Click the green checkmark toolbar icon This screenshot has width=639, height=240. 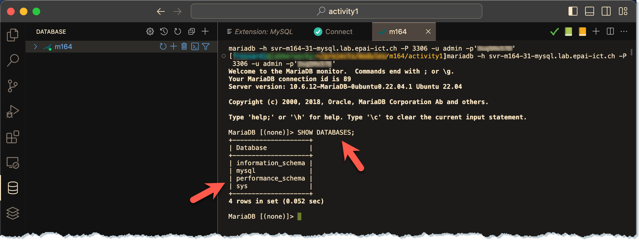555,32
